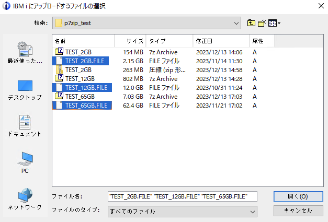Click the TEST_12GB archive name text
Viewport: 328px width, 222px height.
80,79
